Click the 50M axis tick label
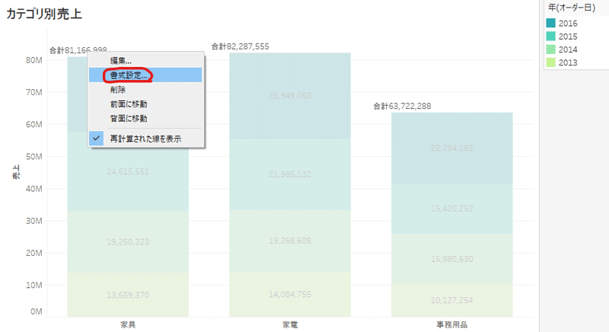The width and height of the screenshot is (609, 332). (x=34, y=157)
